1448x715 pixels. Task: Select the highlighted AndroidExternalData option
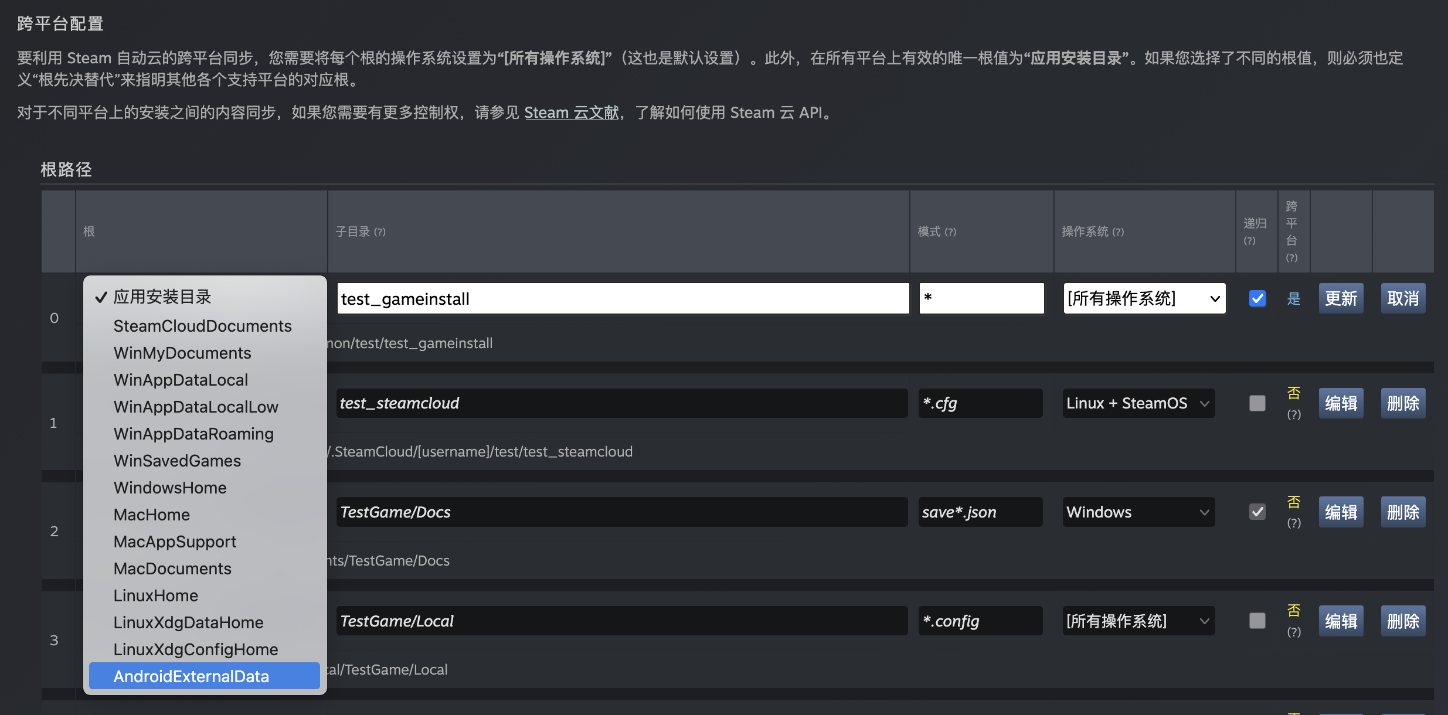click(204, 676)
